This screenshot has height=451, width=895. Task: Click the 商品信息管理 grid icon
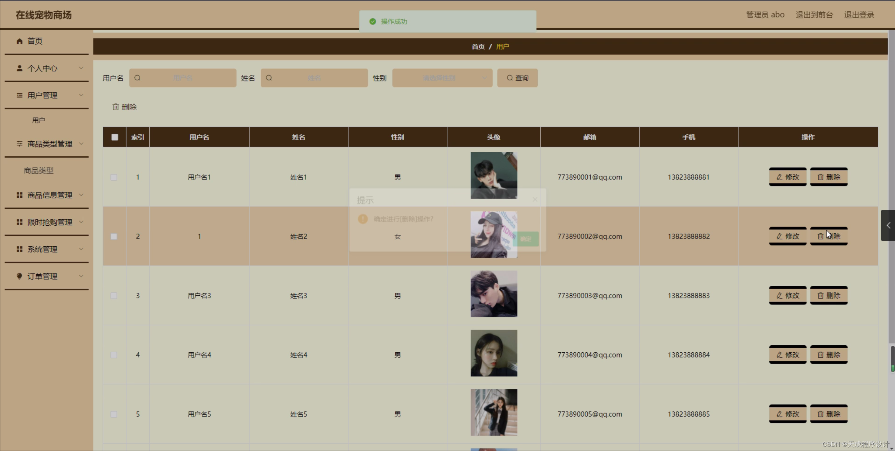[x=20, y=195]
